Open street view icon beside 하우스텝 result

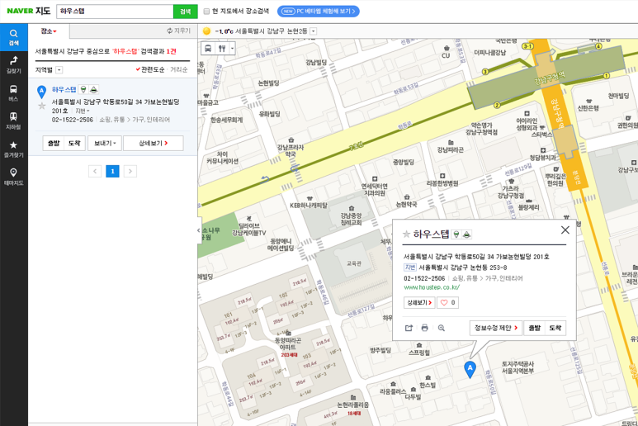83,89
